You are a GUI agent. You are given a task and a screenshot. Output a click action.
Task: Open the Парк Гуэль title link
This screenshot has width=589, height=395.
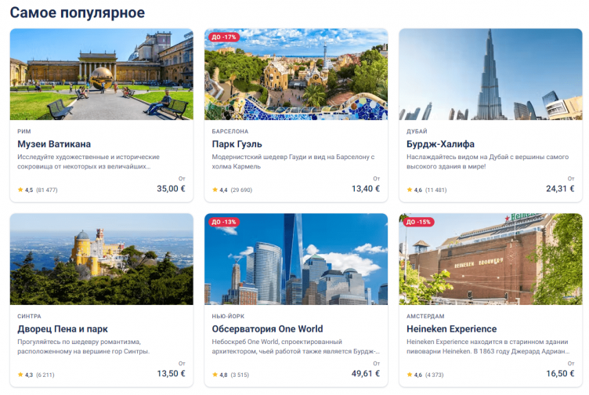237,144
